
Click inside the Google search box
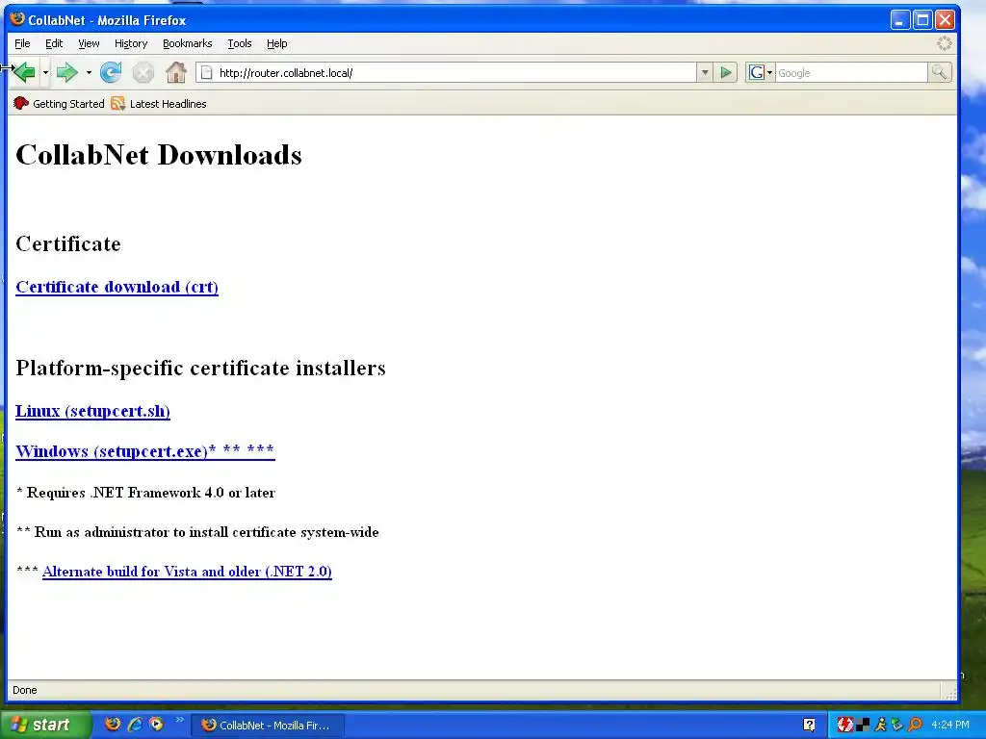click(x=851, y=73)
